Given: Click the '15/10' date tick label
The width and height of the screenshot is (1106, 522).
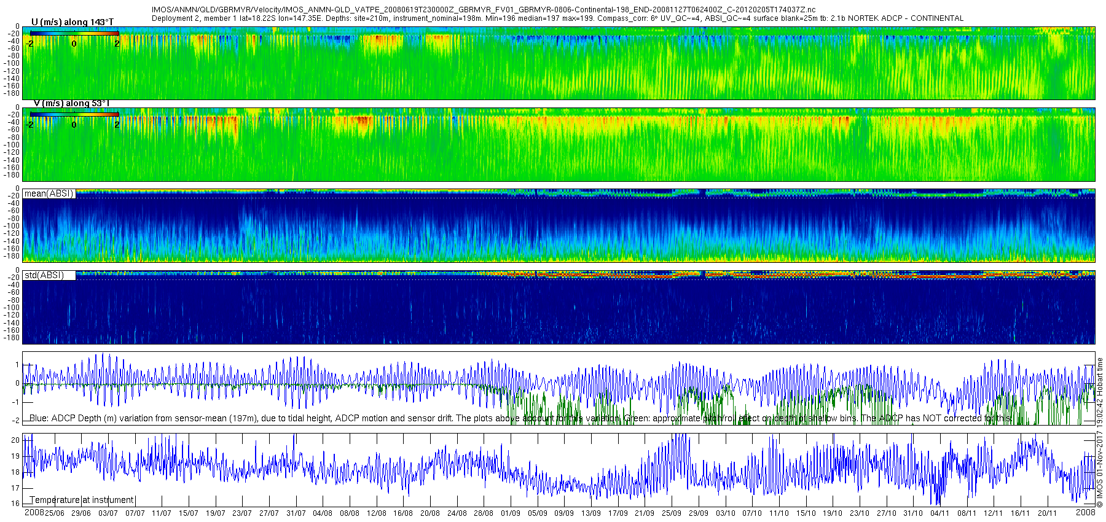Looking at the screenshot, I should [806, 513].
